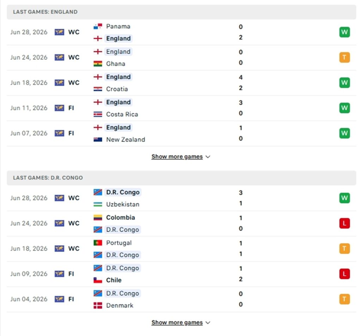Viewport: 361px width, 336px height.
Task: Click the Panama flag icon
Action: click(x=98, y=26)
